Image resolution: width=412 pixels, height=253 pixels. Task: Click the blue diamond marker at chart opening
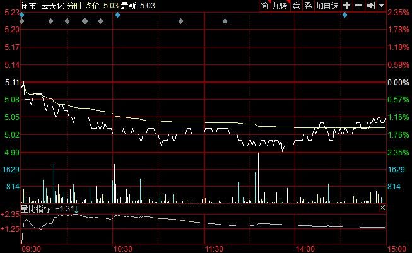coord(22,15)
